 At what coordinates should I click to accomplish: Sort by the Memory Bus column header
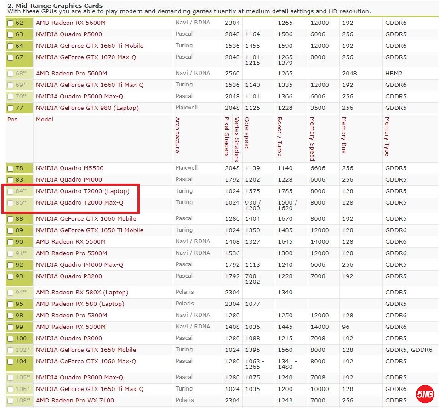pos(344,135)
